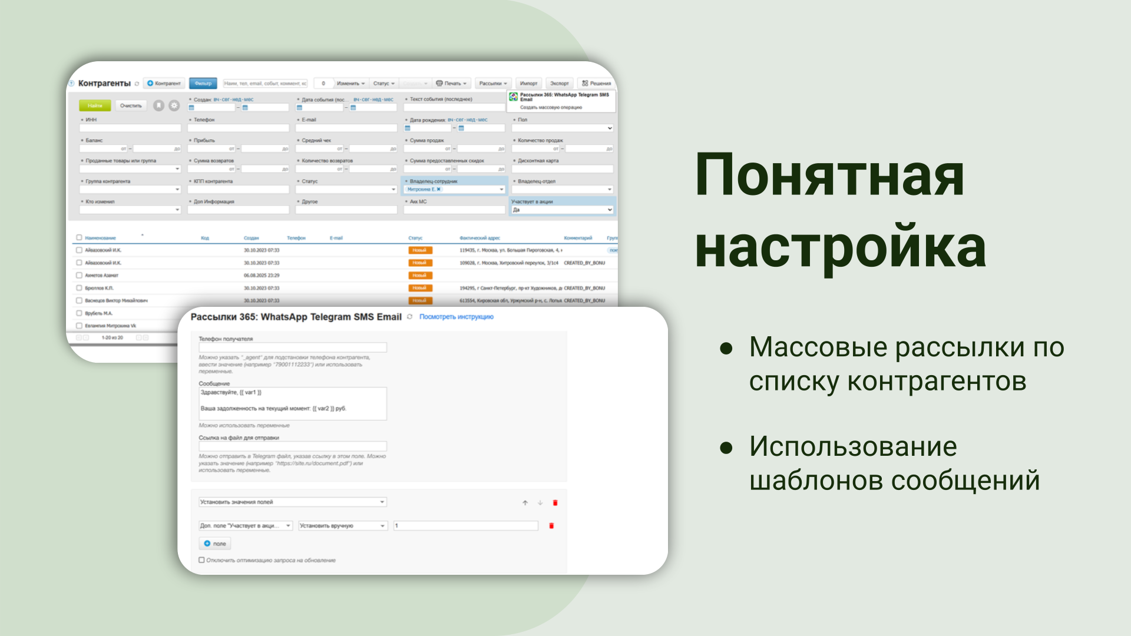
Task: Open the Кто изменил dropdown
Action: pos(130,210)
